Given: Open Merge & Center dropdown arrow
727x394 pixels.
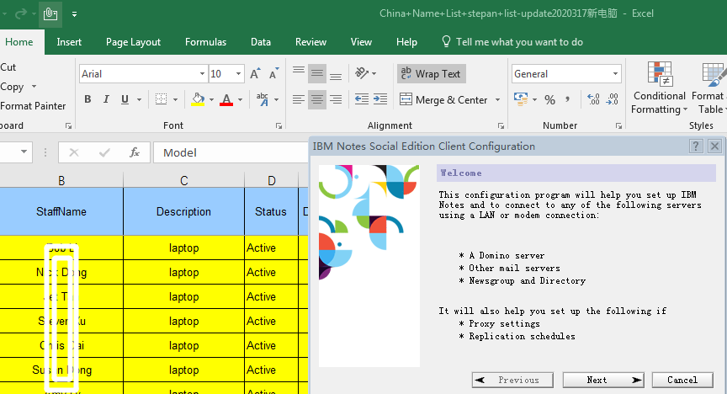Looking at the screenshot, I should pyautogui.click(x=497, y=100).
